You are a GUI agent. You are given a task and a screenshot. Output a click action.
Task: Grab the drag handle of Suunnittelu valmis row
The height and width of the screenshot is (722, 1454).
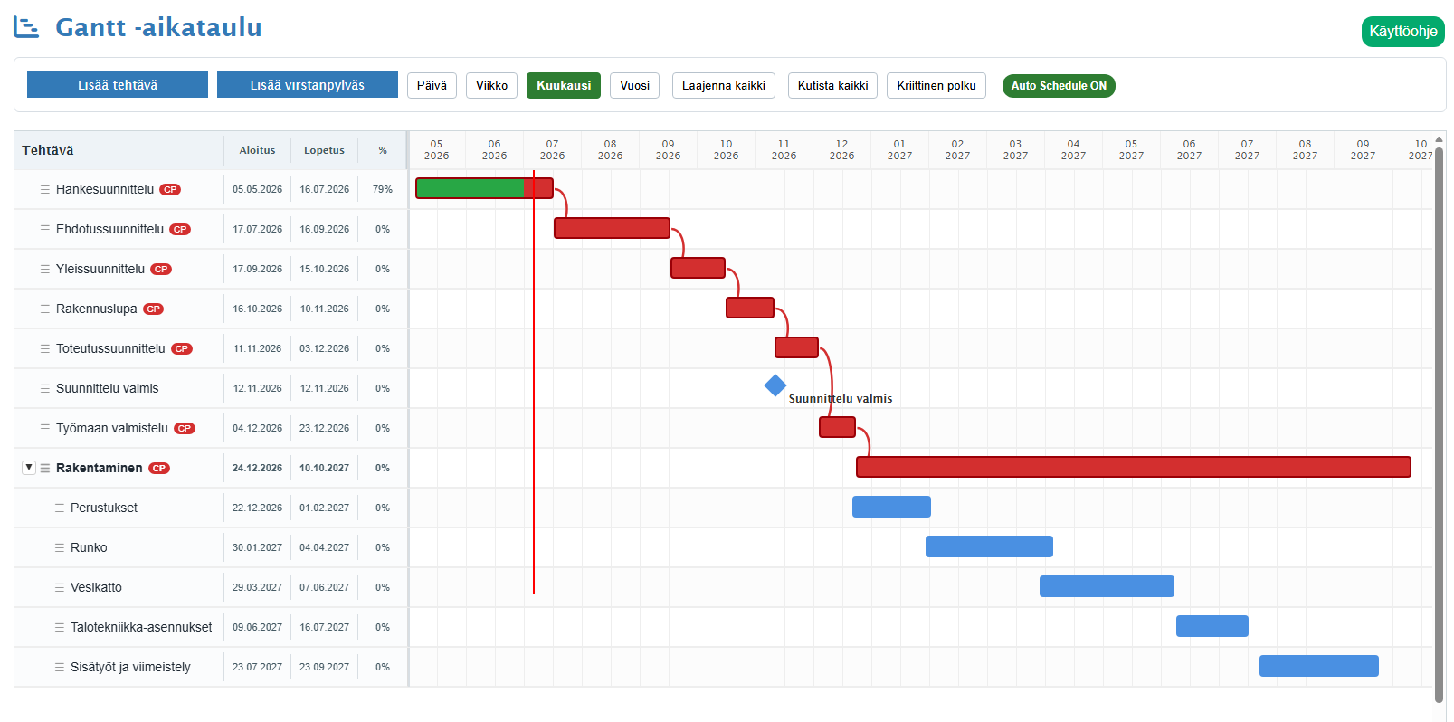click(45, 388)
